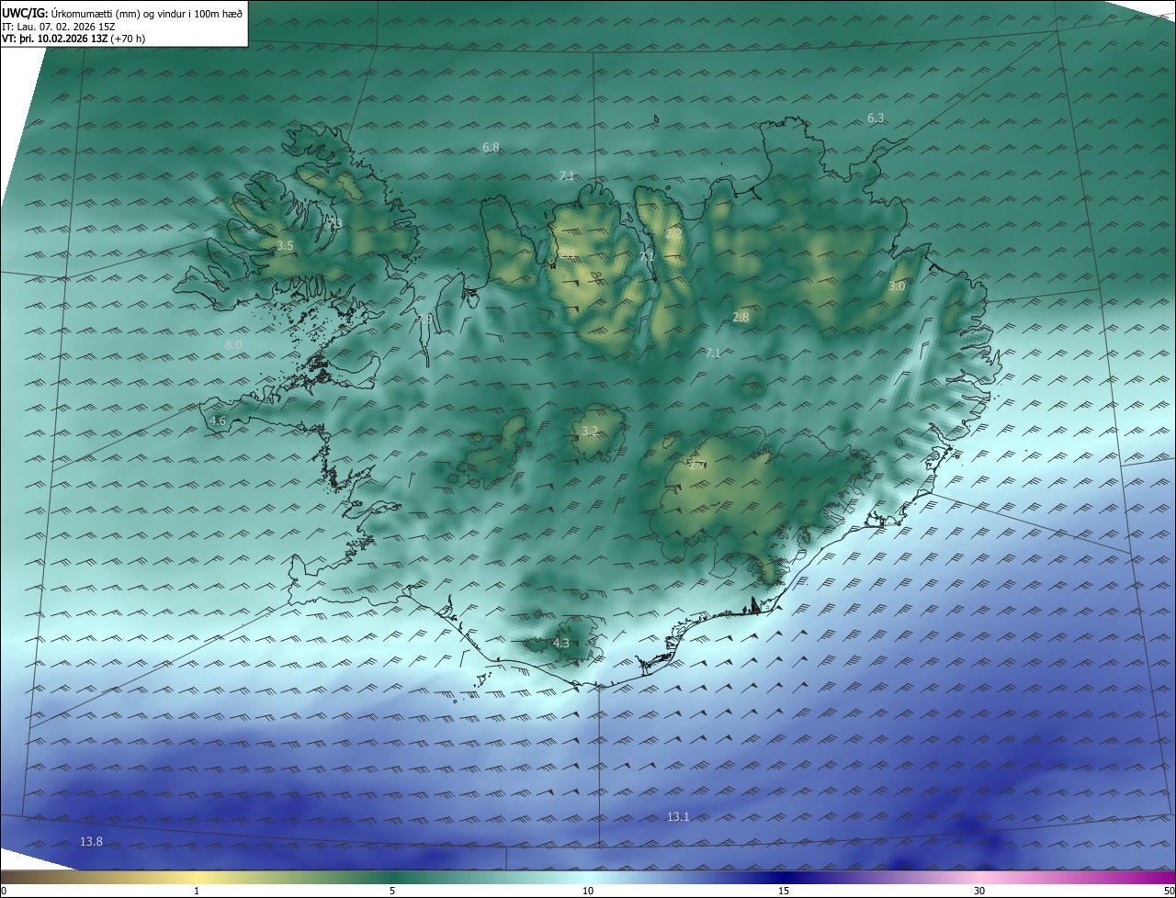Click the 1 tick on the color scale
This screenshot has height=898, width=1176.
(x=197, y=891)
